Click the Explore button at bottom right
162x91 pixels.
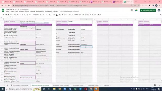[155, 85]
